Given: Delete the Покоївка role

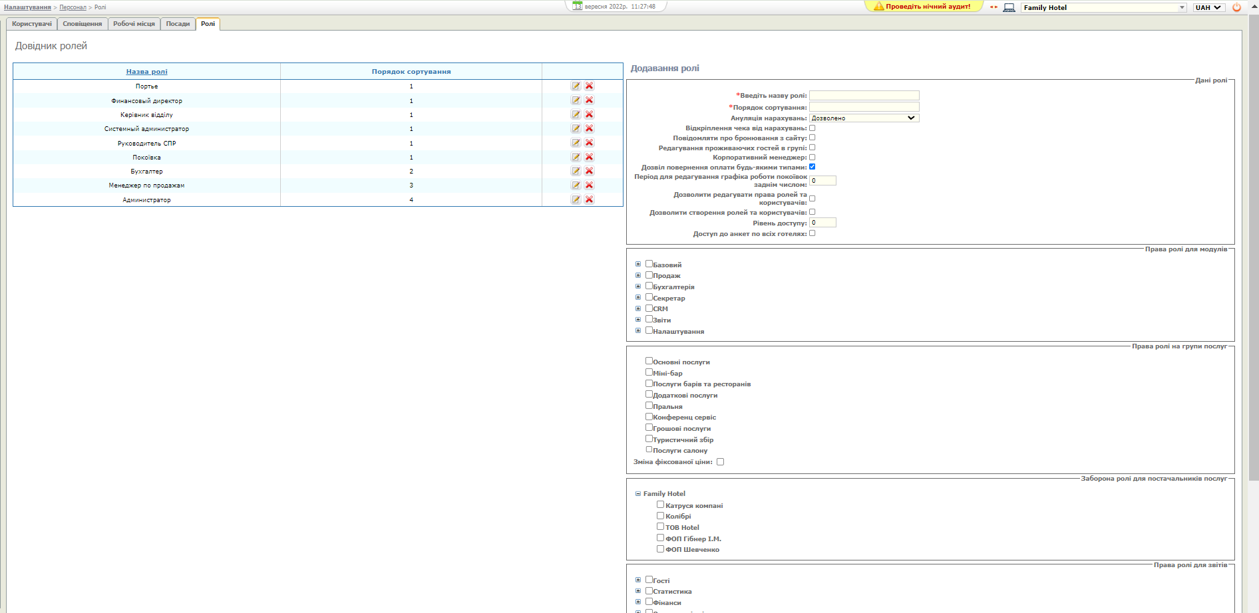Looking at the screenshot, I should point(589,157).
